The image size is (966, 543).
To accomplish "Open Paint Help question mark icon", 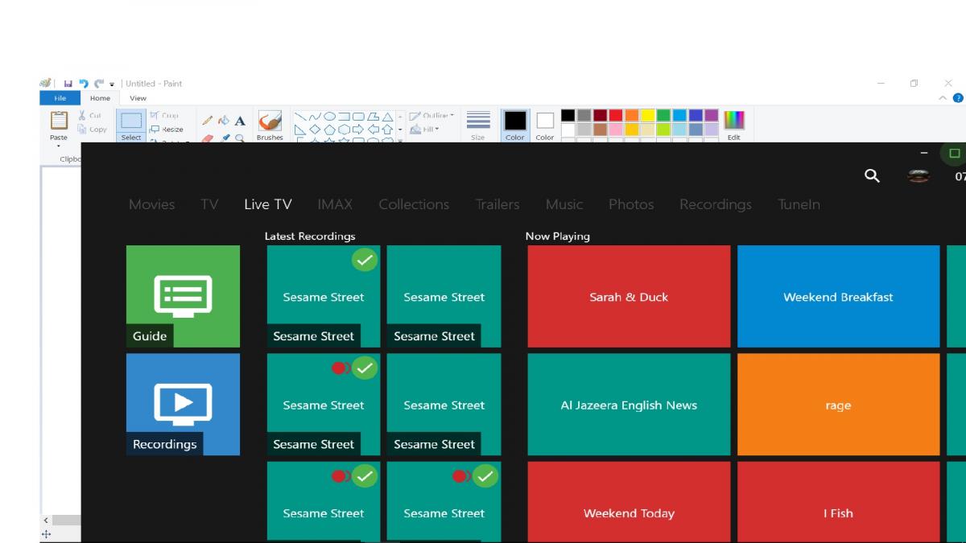I will coord(958,98).
